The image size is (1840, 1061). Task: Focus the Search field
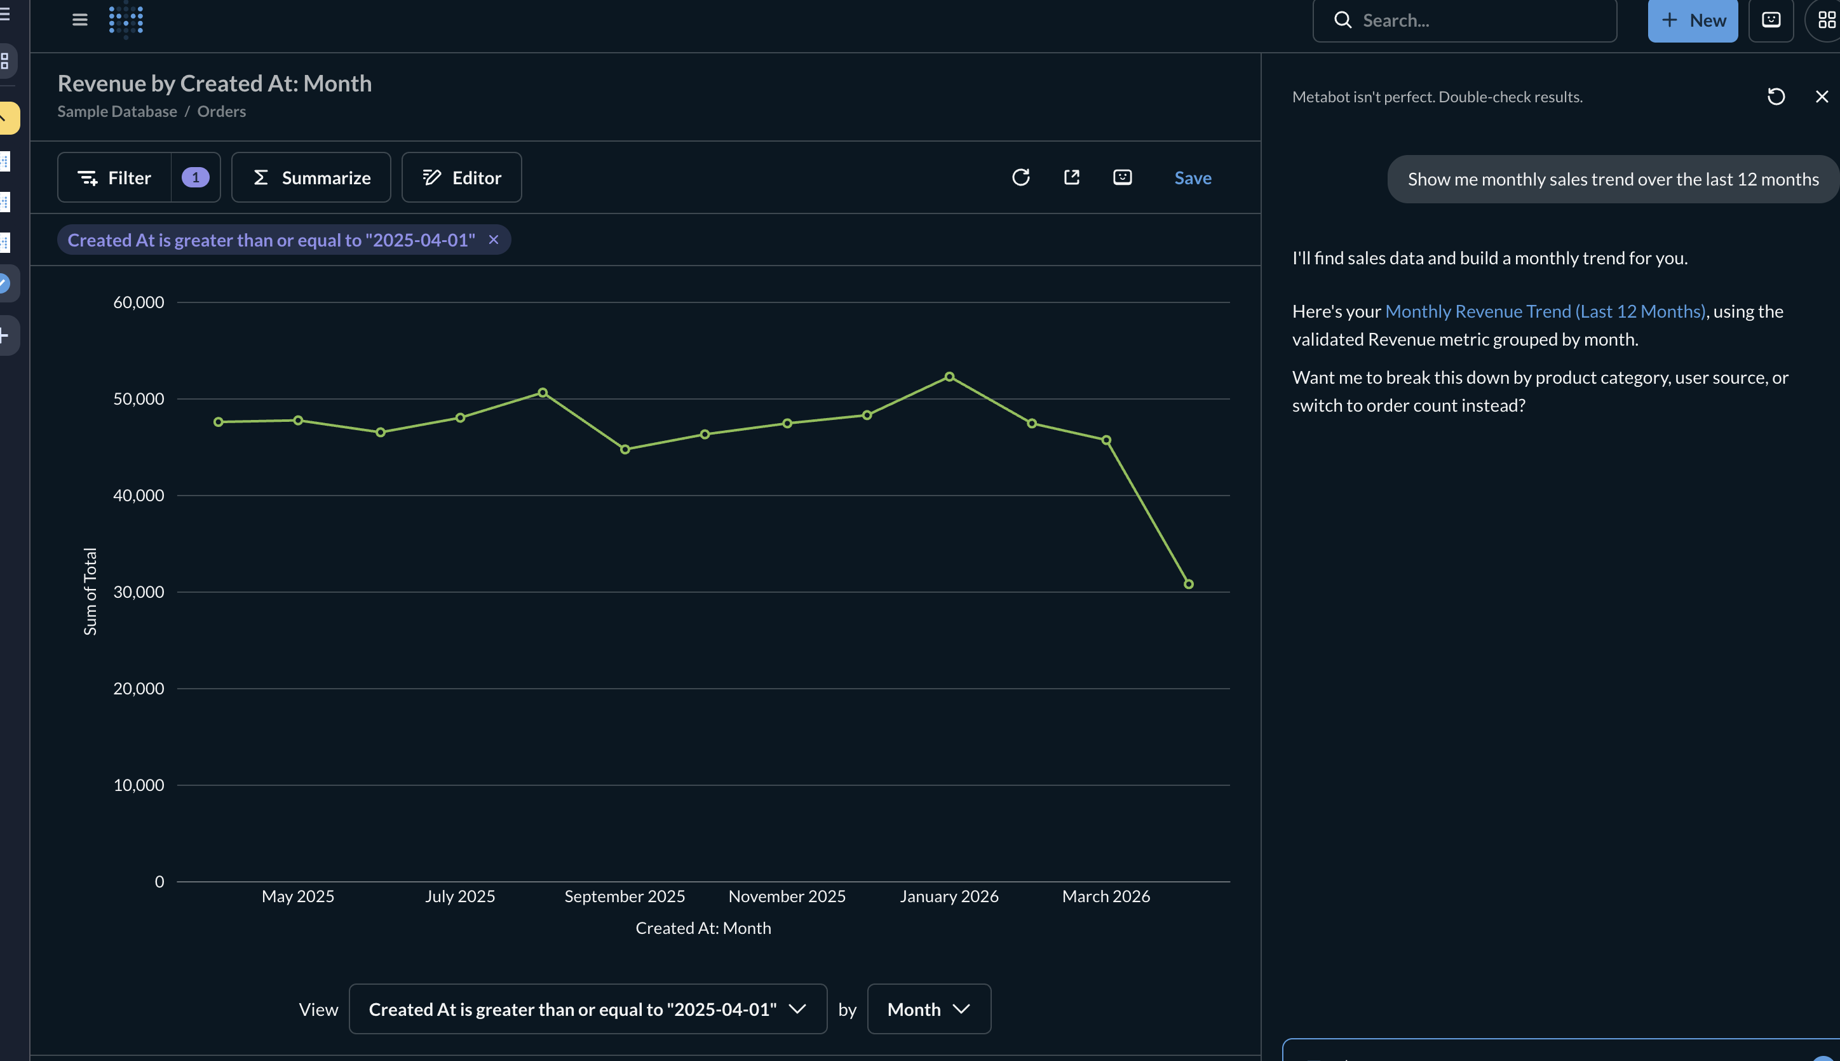pos(1465,20)
